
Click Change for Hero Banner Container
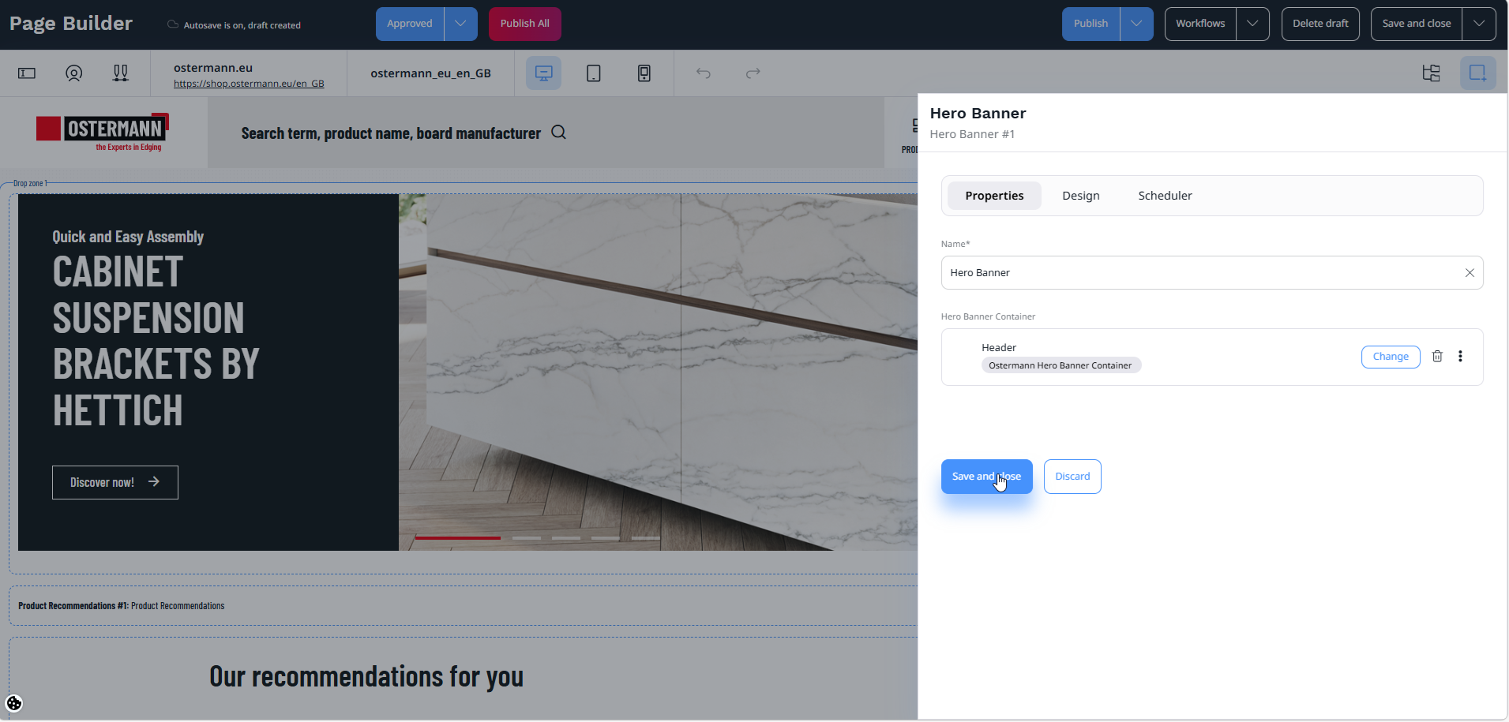pos(1391,357)
